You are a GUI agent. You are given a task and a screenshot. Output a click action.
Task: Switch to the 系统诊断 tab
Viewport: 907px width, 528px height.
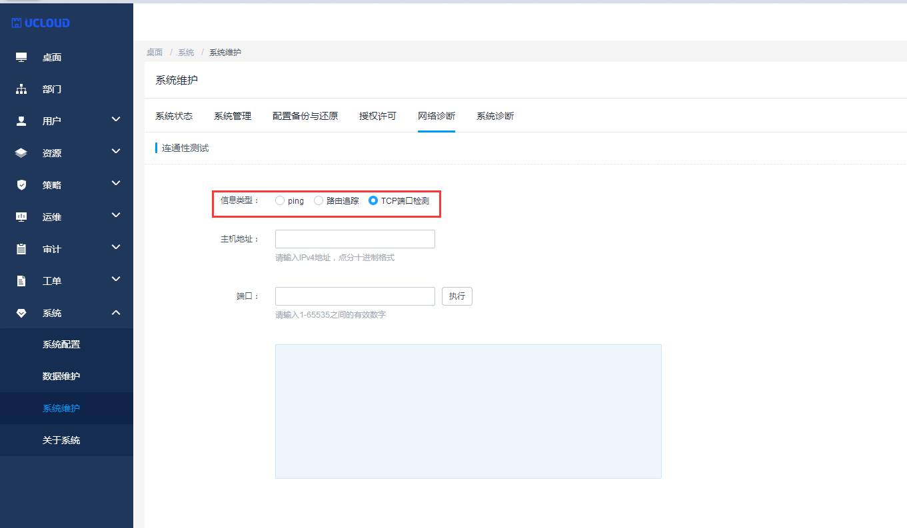click(495, 116)
